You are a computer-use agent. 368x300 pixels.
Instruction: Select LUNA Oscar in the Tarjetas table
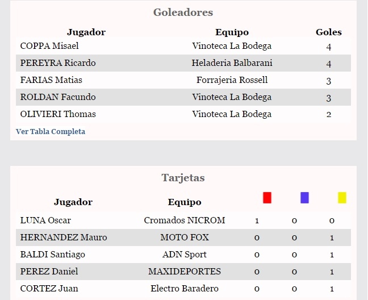tap(45, 220)
